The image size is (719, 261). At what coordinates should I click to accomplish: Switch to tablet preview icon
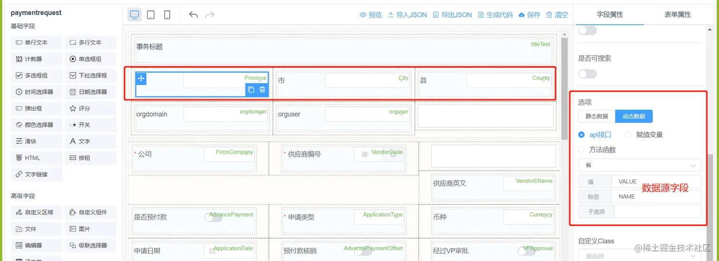pyautogui.click(x=151, y=15)
